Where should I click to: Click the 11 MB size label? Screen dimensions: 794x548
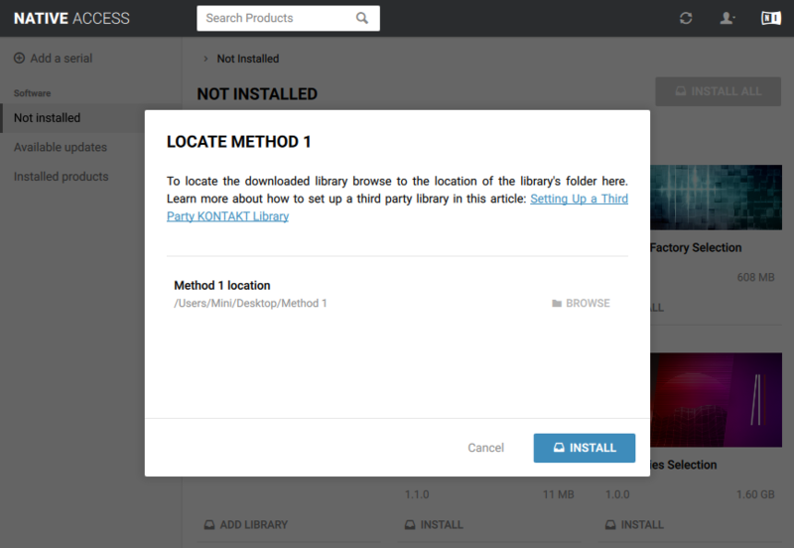[x=559, y=494]
